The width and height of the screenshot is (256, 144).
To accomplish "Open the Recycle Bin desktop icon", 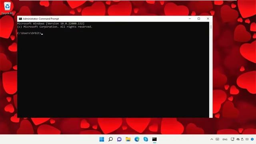I will pos(7,8).
